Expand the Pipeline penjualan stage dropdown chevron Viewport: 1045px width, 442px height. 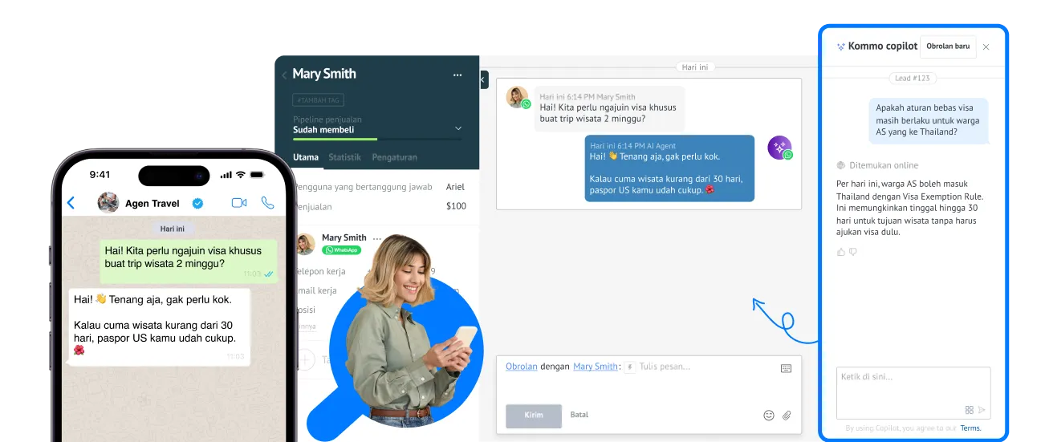click(458, 128)
